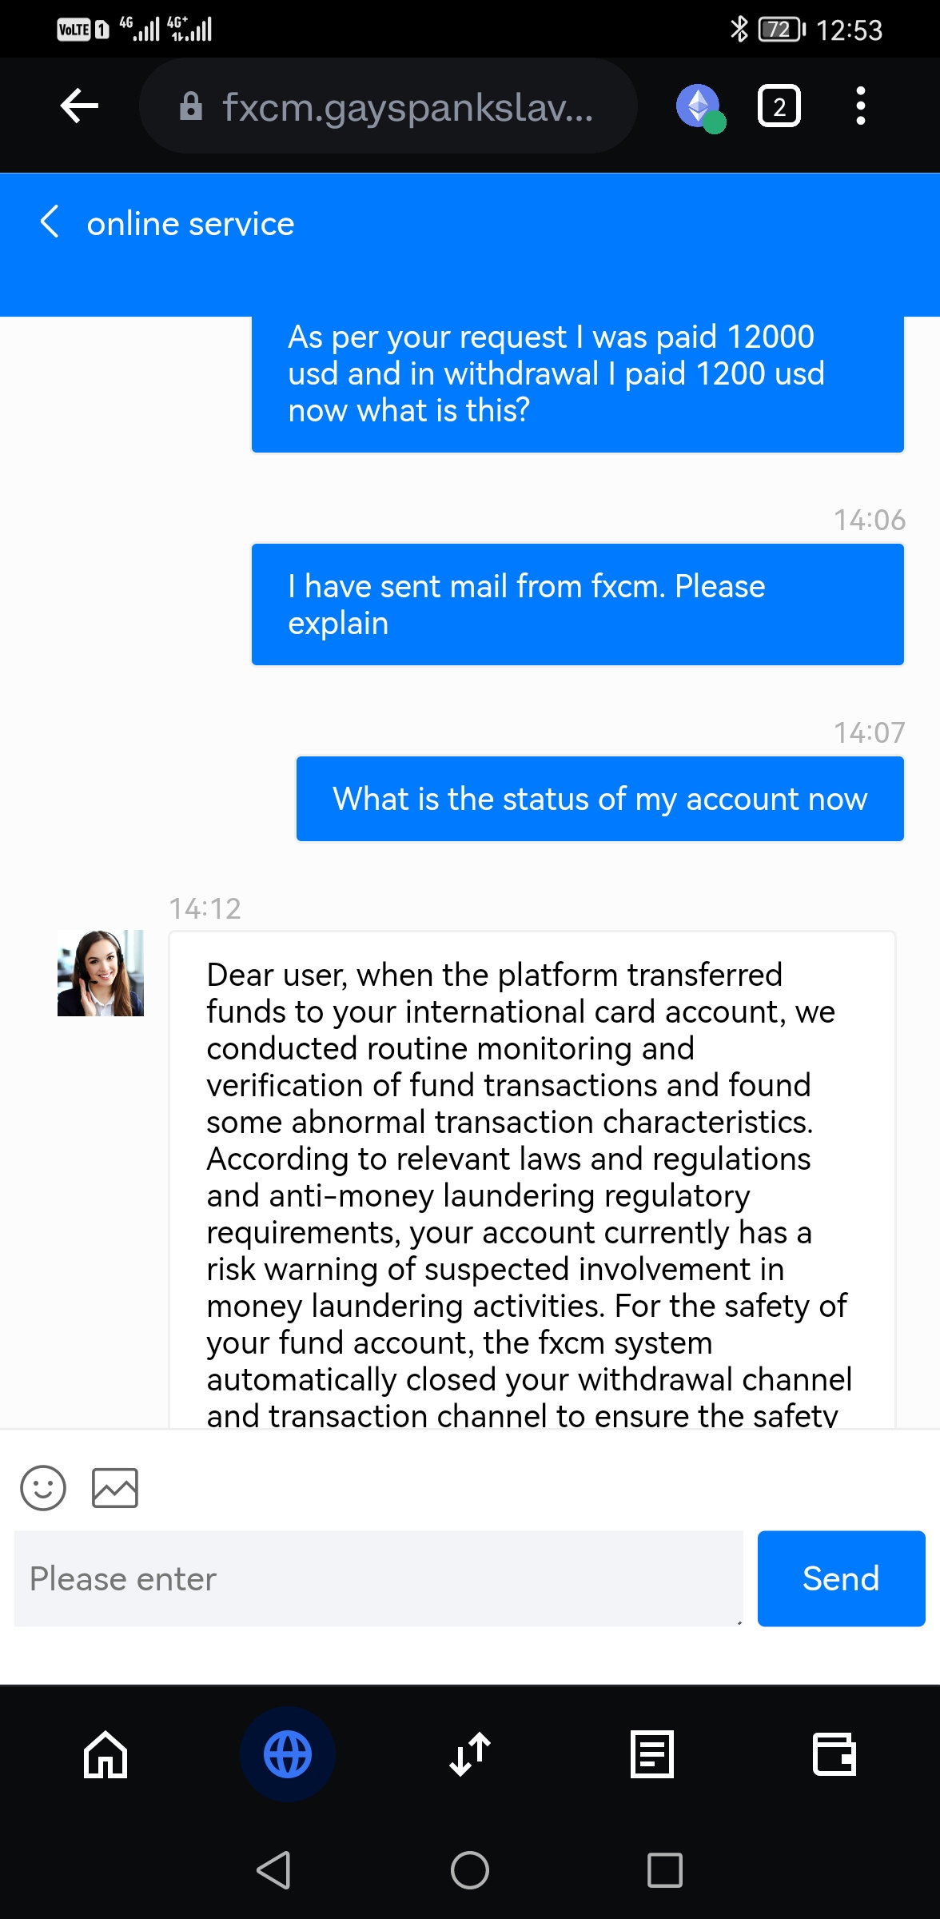The image size is (940, 1919).
Task: Open the document news tab
Action: (652, 1755)
